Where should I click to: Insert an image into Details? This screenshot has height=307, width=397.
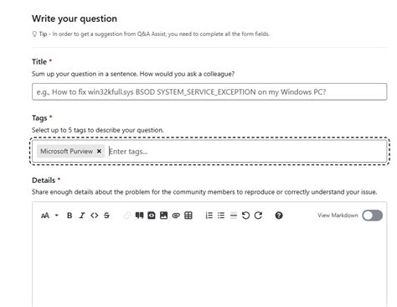[163, 216]
